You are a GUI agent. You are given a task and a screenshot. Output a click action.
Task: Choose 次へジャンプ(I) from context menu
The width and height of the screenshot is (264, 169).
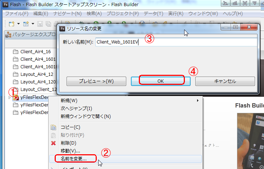[x=126, y=108]
